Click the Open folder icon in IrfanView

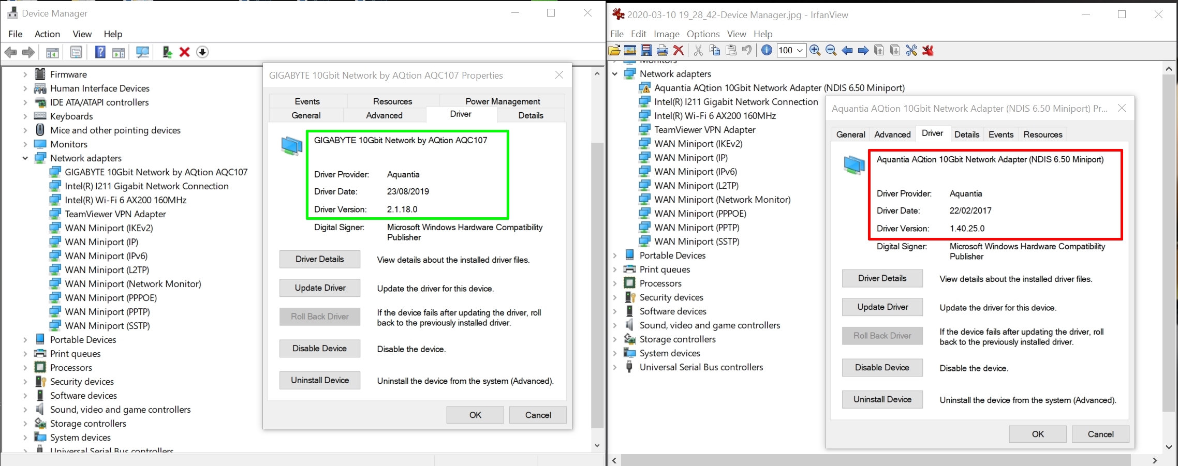coord(614,50)
